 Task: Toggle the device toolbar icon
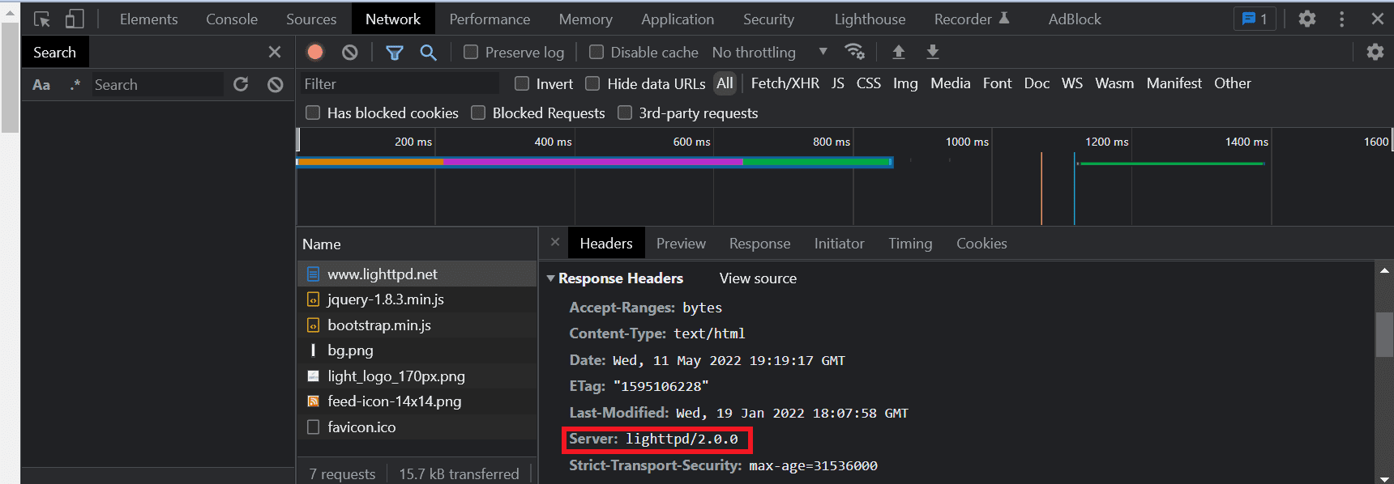75,19
